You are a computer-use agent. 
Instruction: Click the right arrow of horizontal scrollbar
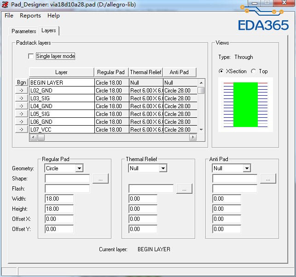[x=193, y=138]
